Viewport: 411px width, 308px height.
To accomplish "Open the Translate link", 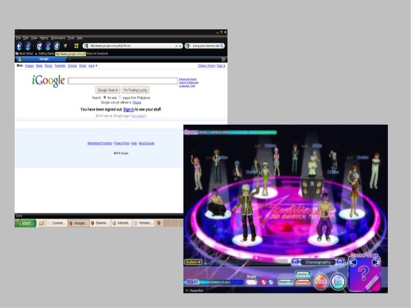I will pyautogui.click(x=60, y=66).
